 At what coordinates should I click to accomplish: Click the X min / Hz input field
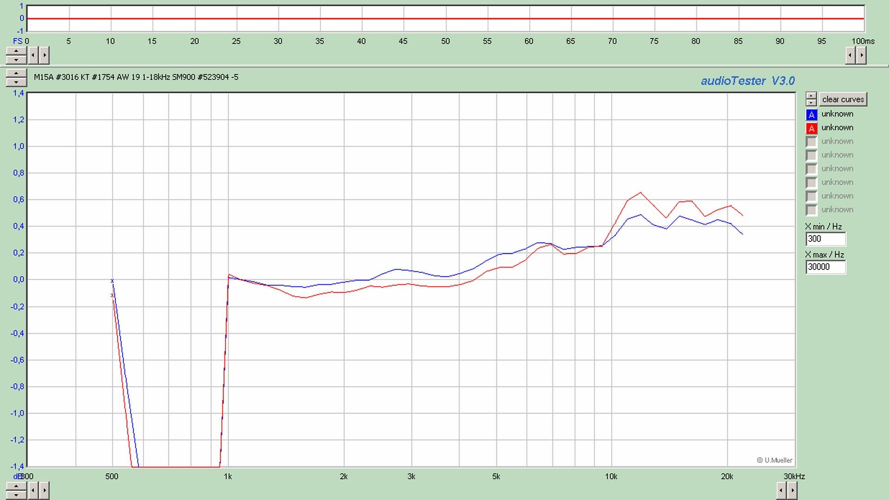tap(826, 239)
